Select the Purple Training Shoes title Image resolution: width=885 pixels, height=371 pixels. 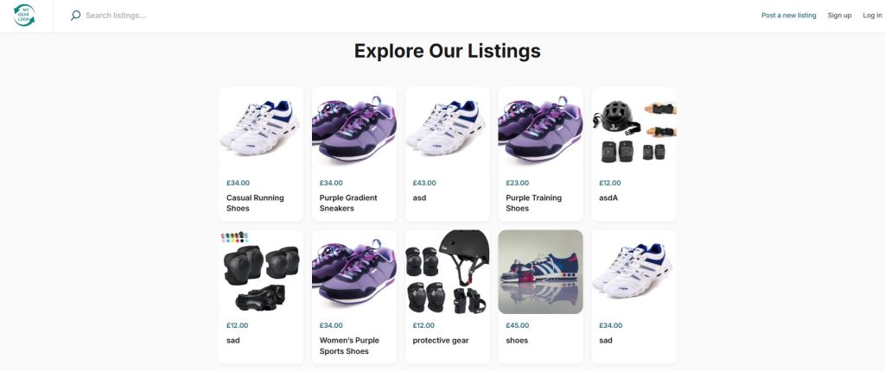point(533,203)
